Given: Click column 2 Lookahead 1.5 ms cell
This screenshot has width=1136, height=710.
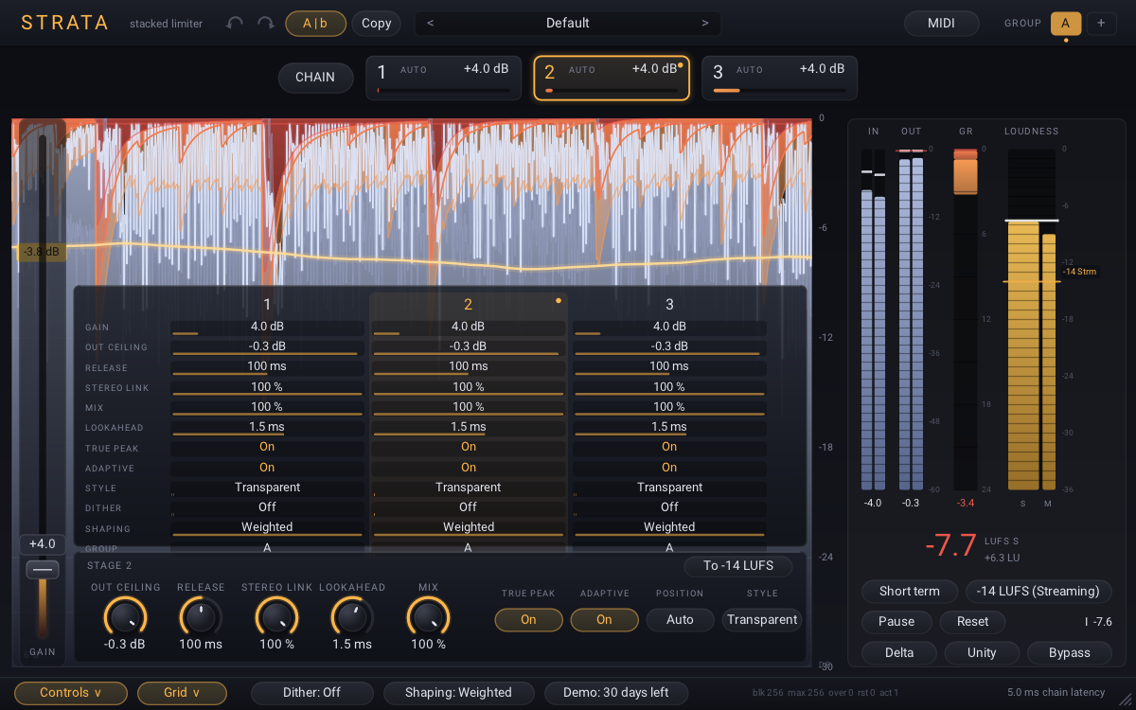Looking at the screenshot, I should 469,428.
